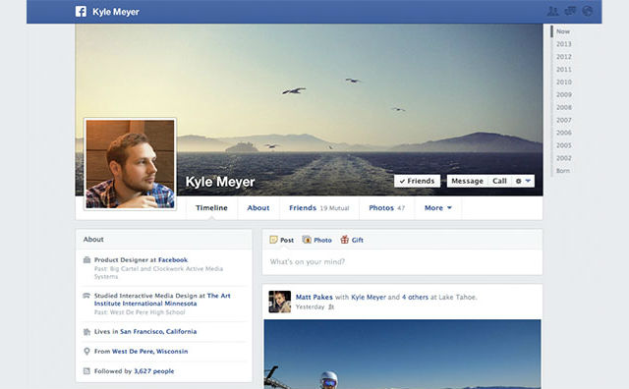Viewport: 629px width, 389px height.
Task: Click the 'Past: Big Cartel and Clockwork' text
Action: point(158,273)
